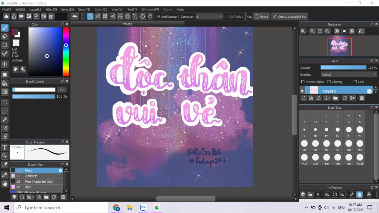Open the Snap menu
The image size is (379, 213).
(84, 9)
